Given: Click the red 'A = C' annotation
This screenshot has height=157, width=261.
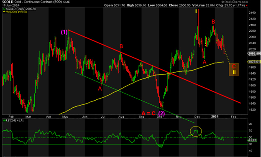Looking at the screenshot, I should coord(148,114).
